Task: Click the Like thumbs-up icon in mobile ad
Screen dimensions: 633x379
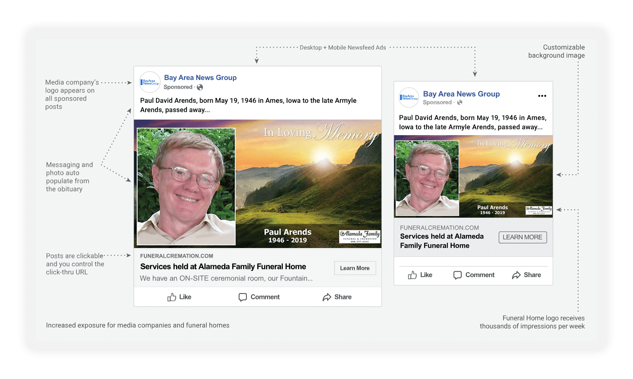Action: [412, 275]
